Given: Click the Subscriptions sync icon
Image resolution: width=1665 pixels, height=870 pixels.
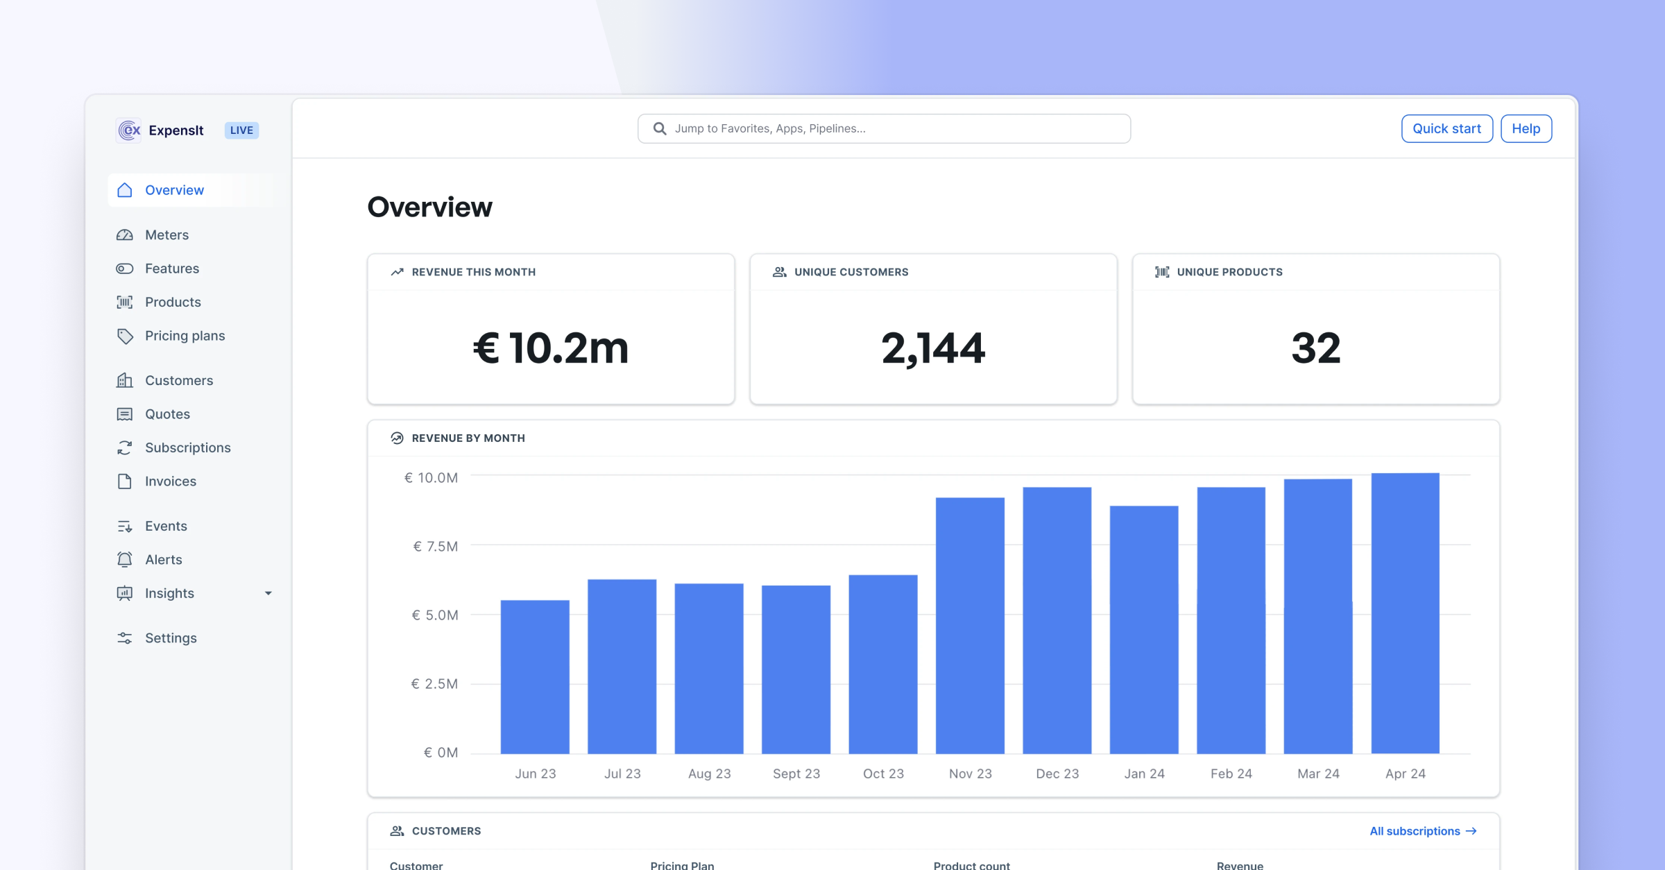Looking at the screenshot, I should point(125,447).
